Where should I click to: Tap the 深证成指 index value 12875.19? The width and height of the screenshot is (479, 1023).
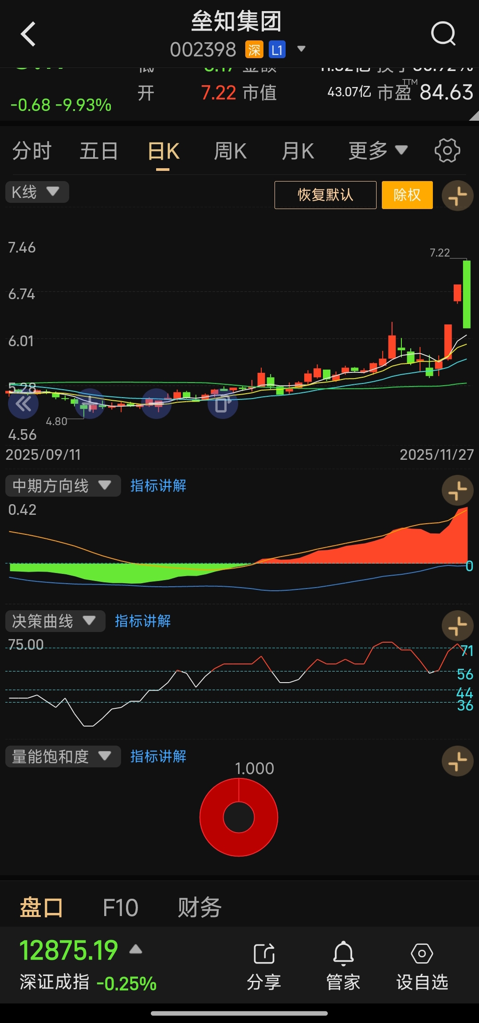pos(69,950)
